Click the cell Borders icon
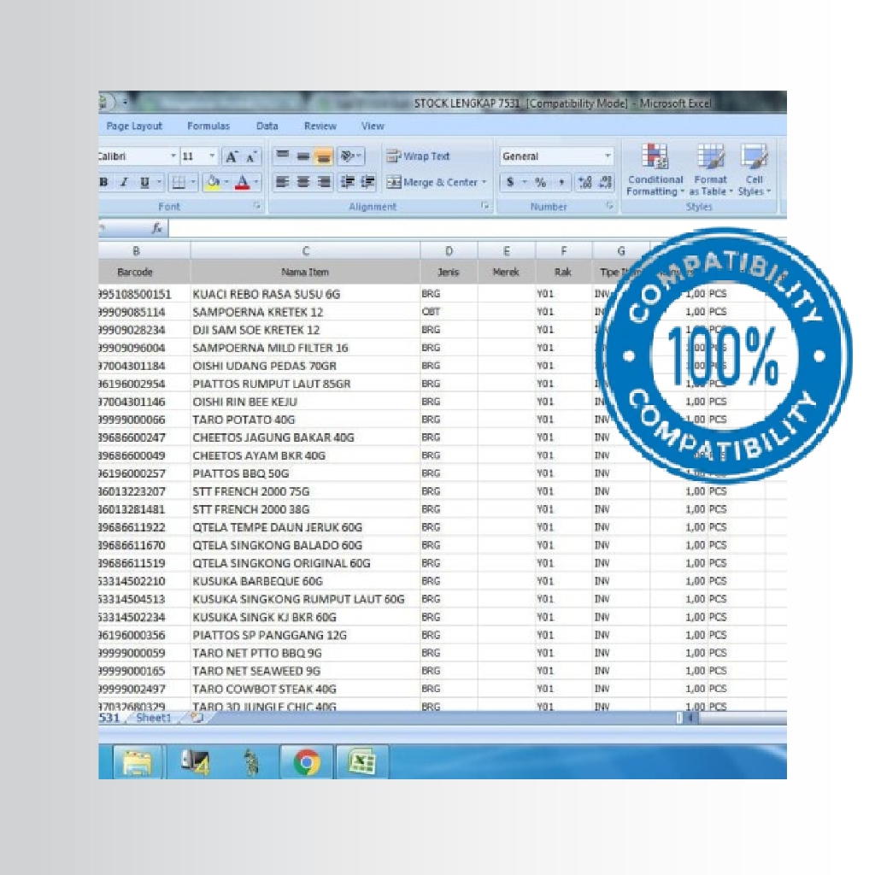This screenshot has height=875, width=875. click(x=179, y=182)
